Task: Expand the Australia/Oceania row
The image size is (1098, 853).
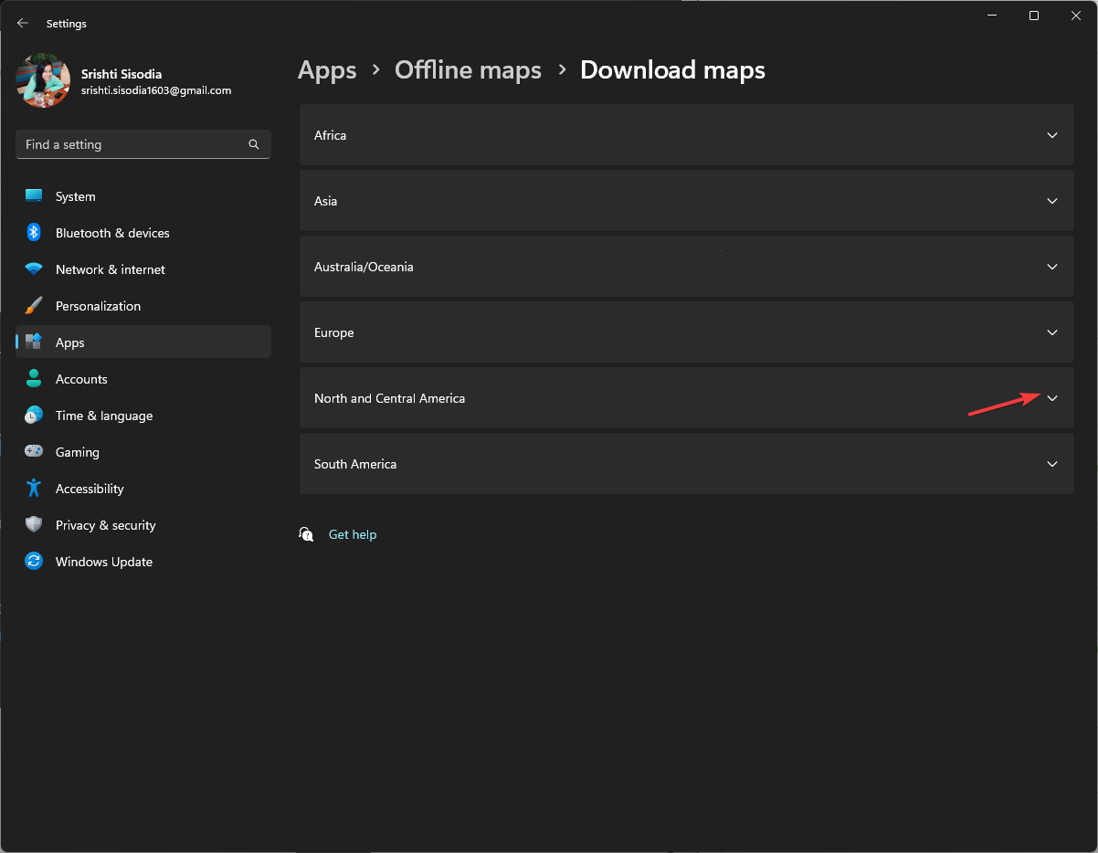Action: (x=1051, y=267)
